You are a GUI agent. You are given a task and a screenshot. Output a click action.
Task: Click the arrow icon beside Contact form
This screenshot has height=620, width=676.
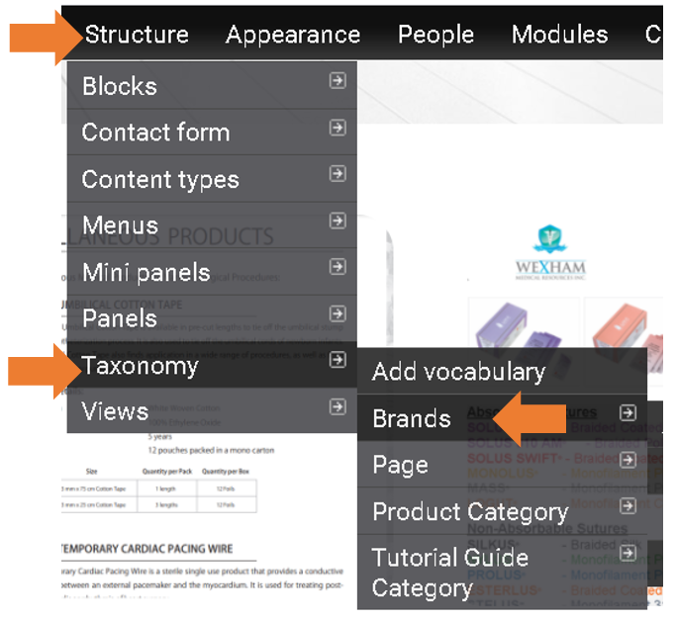[338, 127]
